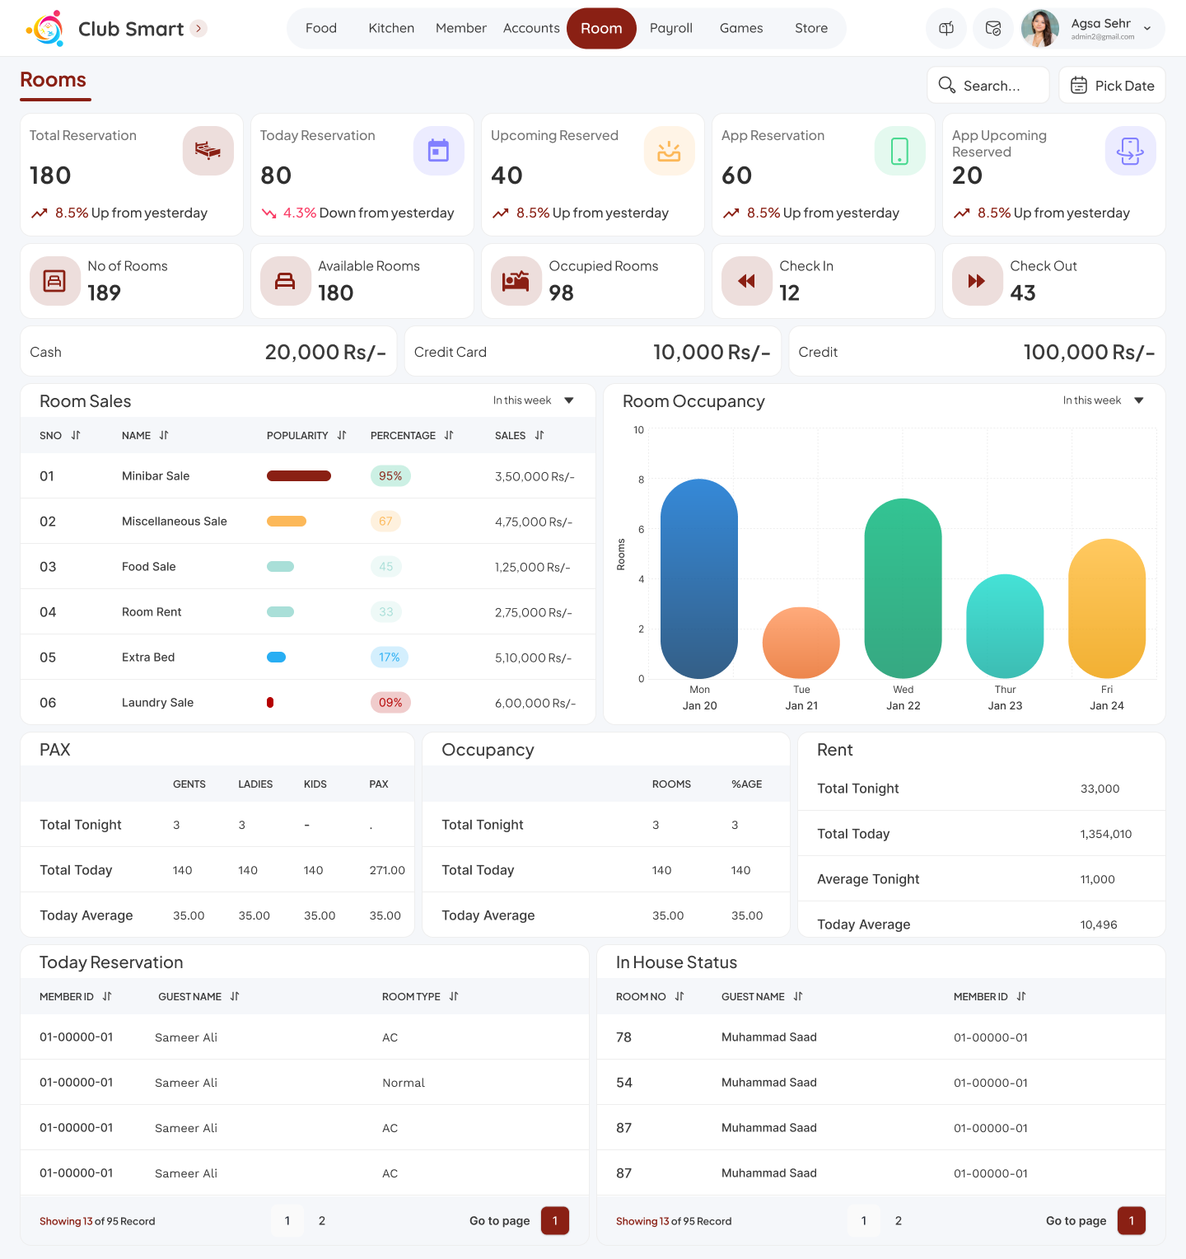Open the Accounts tab
This screenshot has height=1259, width=1186.
[531, 28]
